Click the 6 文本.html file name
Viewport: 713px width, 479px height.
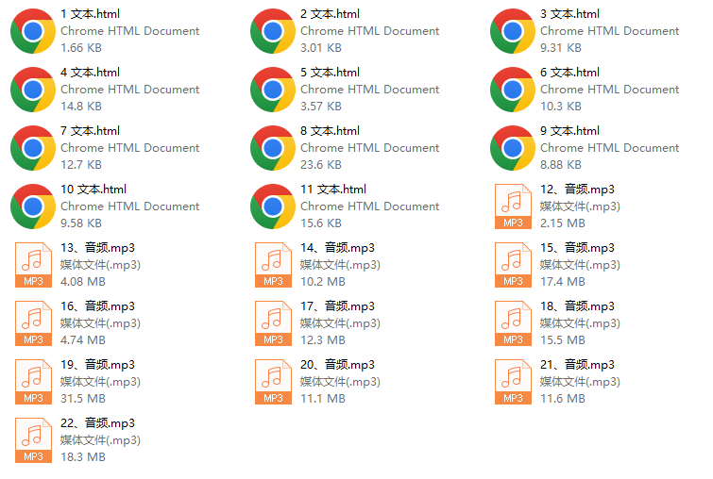pyautogui.click(x=569, y=73)
